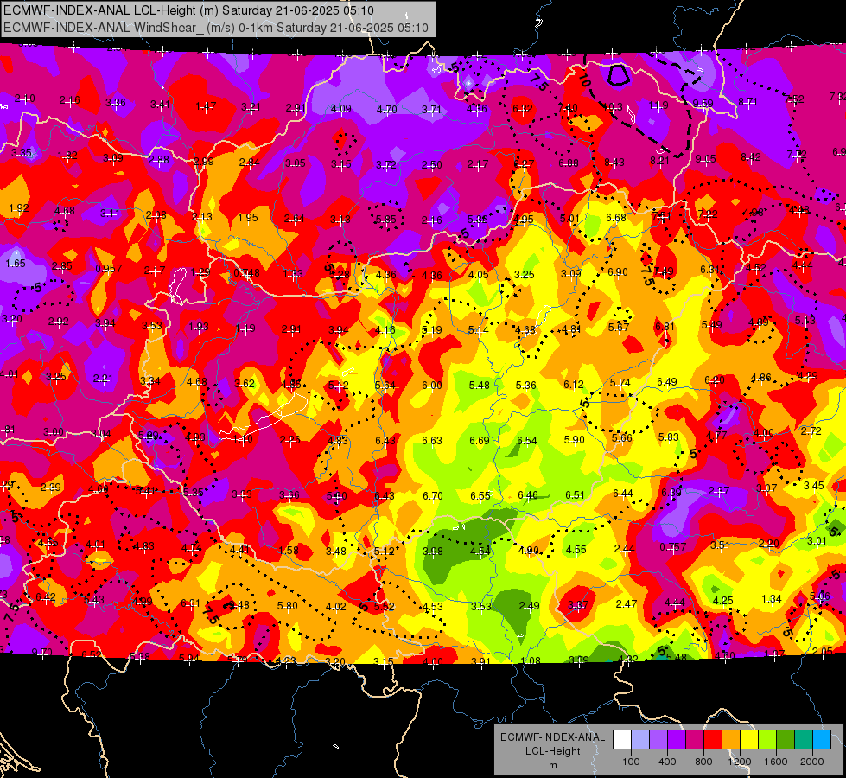Viewport: 846px width, 778px height.
Task: Click the 800 legend scale label
Action: click(703, 762)
